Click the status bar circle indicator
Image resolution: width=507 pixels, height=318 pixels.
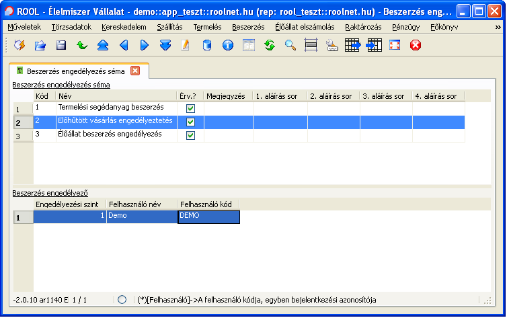(122, 300)
